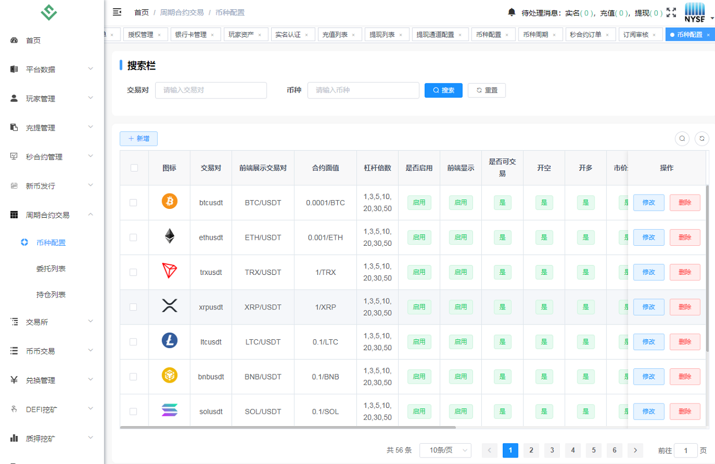Check the btcusdt row checkbox

point(134,202)
